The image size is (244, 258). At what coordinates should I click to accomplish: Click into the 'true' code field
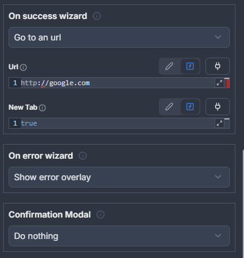click(x=118, y=123)
